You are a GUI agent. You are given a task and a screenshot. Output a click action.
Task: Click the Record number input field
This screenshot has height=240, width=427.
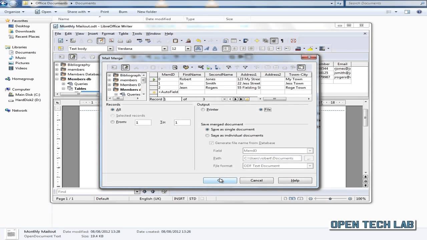coord(172,99)
